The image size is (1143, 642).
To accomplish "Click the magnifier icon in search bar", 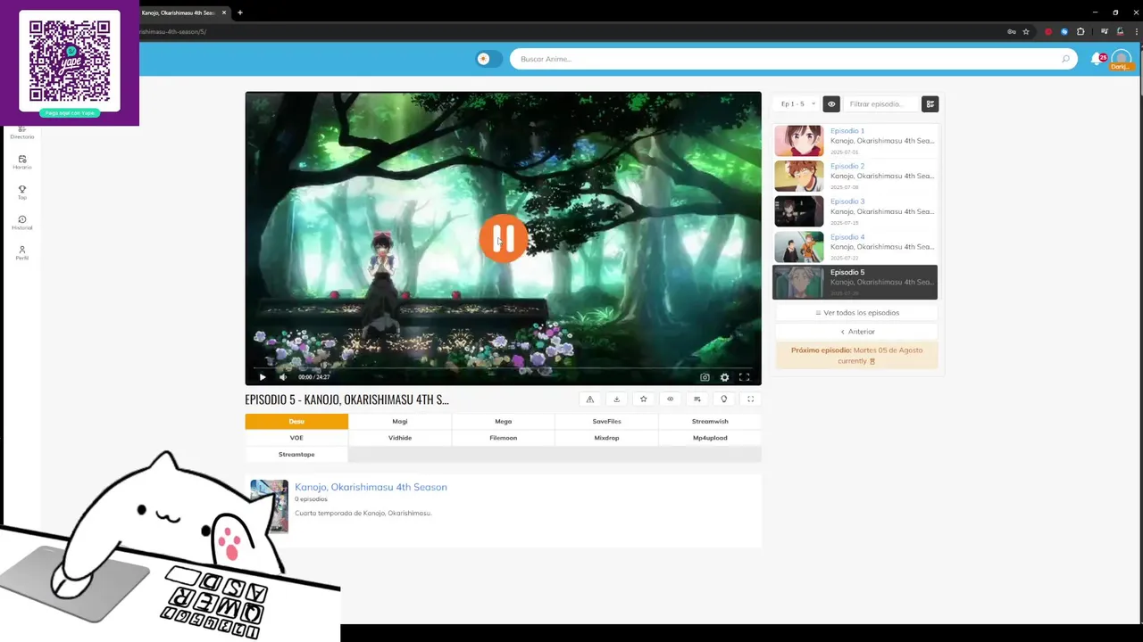I will coord(1065,59).
